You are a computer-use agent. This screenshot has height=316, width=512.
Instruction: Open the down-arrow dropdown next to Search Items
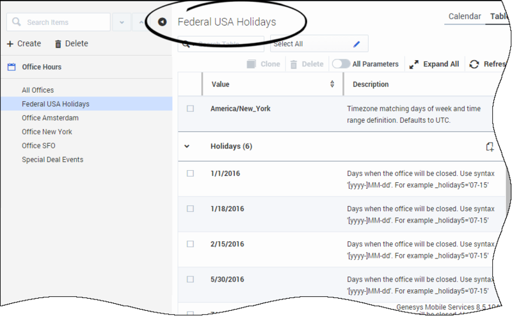[x=121, y=22]
